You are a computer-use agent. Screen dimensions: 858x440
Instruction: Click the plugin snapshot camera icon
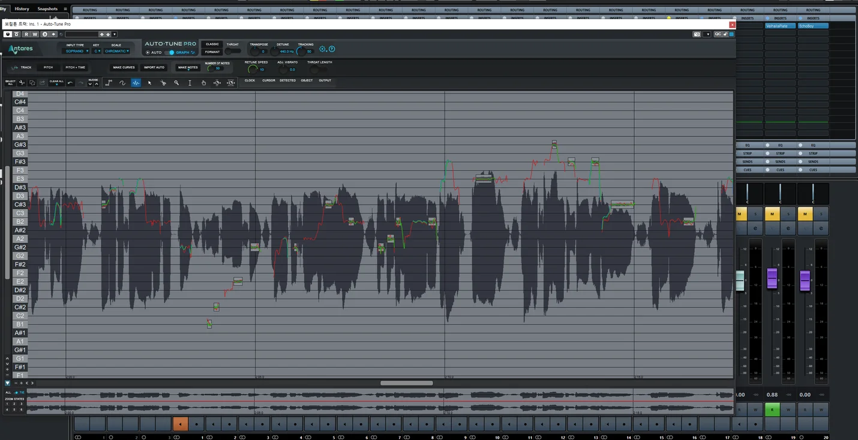tap(697, 34)
